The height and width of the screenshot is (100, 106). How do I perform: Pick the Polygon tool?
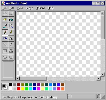(11, 51)
